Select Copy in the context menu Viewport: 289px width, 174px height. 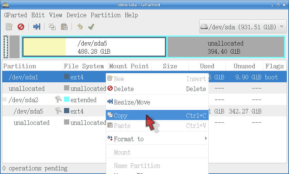[121, 115]
